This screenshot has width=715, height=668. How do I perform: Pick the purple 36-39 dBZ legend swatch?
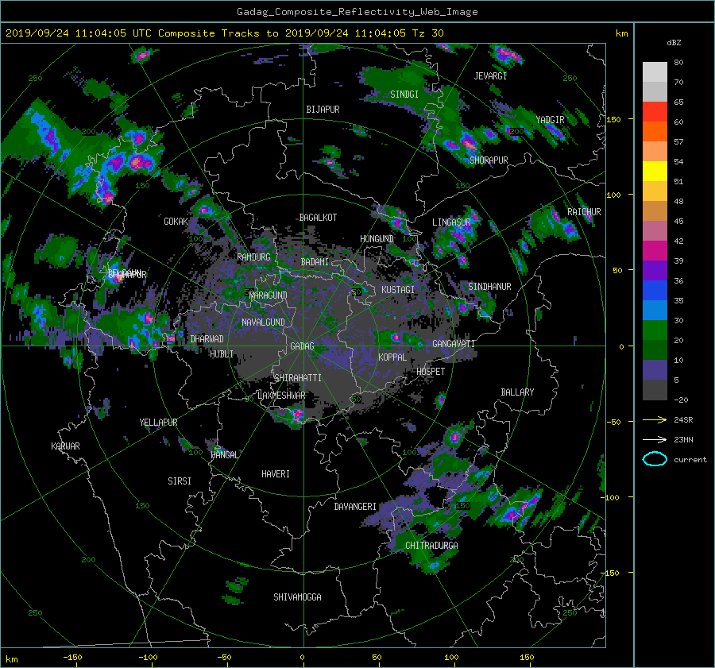[655, 271]
